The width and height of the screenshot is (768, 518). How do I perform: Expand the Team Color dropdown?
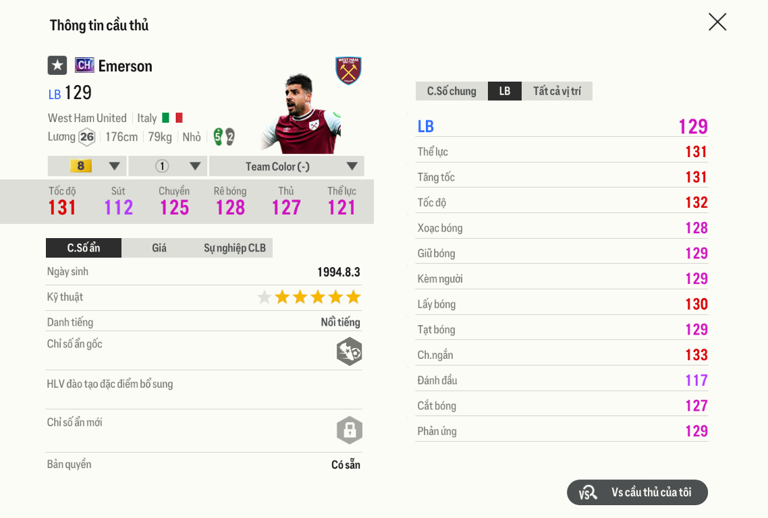[286, 166]
